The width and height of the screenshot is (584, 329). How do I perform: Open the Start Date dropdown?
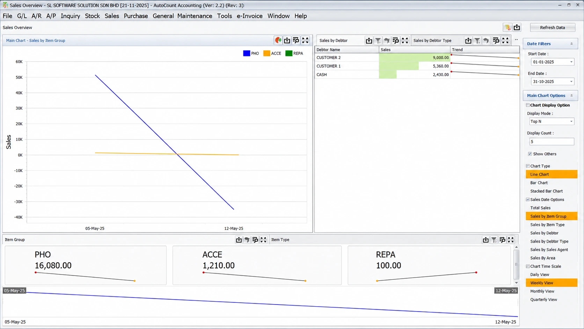pyautogui.click(x=571, y=62)
